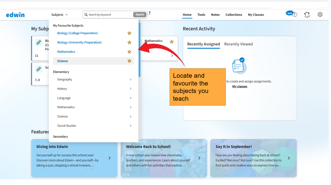Viewport: 331px width, 185px height.
Task: Follow the My classes link
Action: point(240,86)
